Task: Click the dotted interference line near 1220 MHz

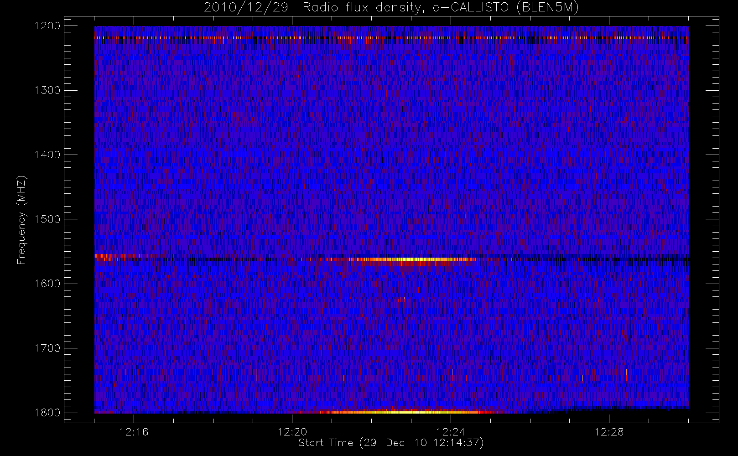Action: [x=391, y=38]
